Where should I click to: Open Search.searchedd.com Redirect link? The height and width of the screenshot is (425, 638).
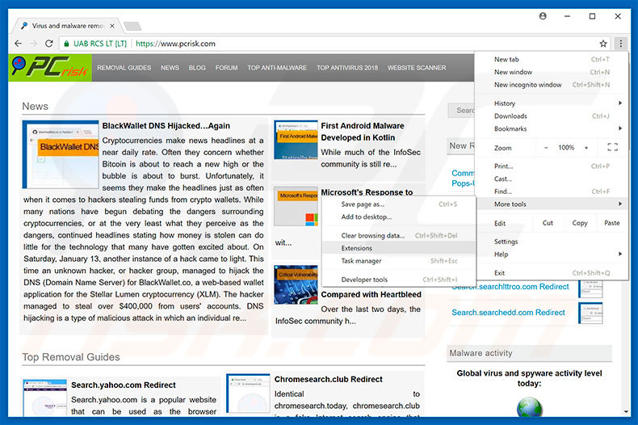[508, 312]
